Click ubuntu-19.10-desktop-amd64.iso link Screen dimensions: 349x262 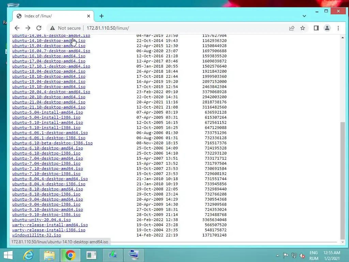49,87
